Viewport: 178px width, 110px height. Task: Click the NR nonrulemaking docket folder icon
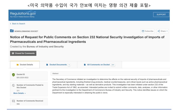pyautogui.click(x=12, y=31)
